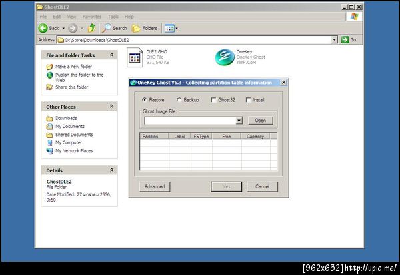Close the OneKey Ghost dialog
Screen dimensions: 400x275
tap(283, 83)
